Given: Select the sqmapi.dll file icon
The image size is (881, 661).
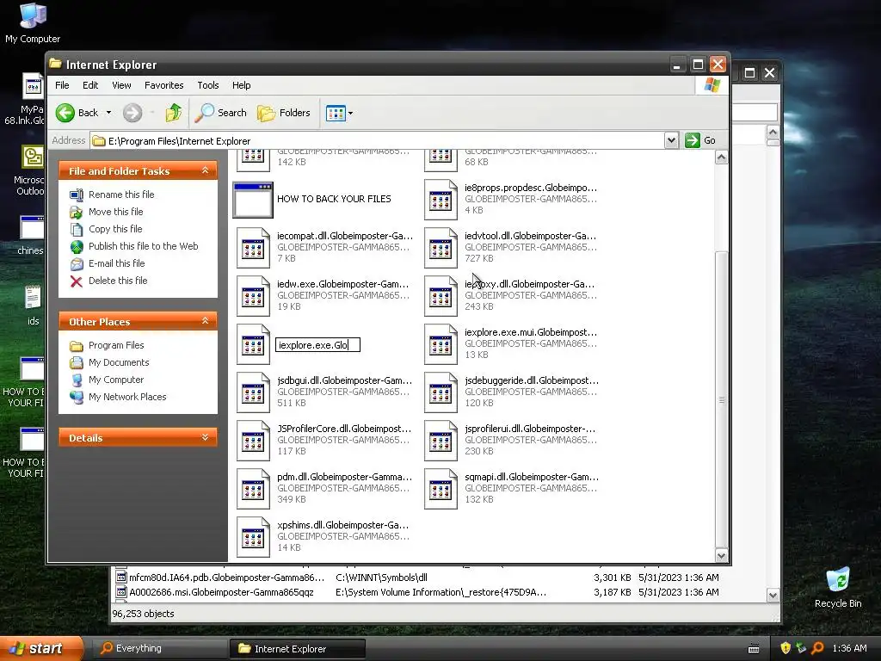Looking at the screenshot, I should [440, 490].
